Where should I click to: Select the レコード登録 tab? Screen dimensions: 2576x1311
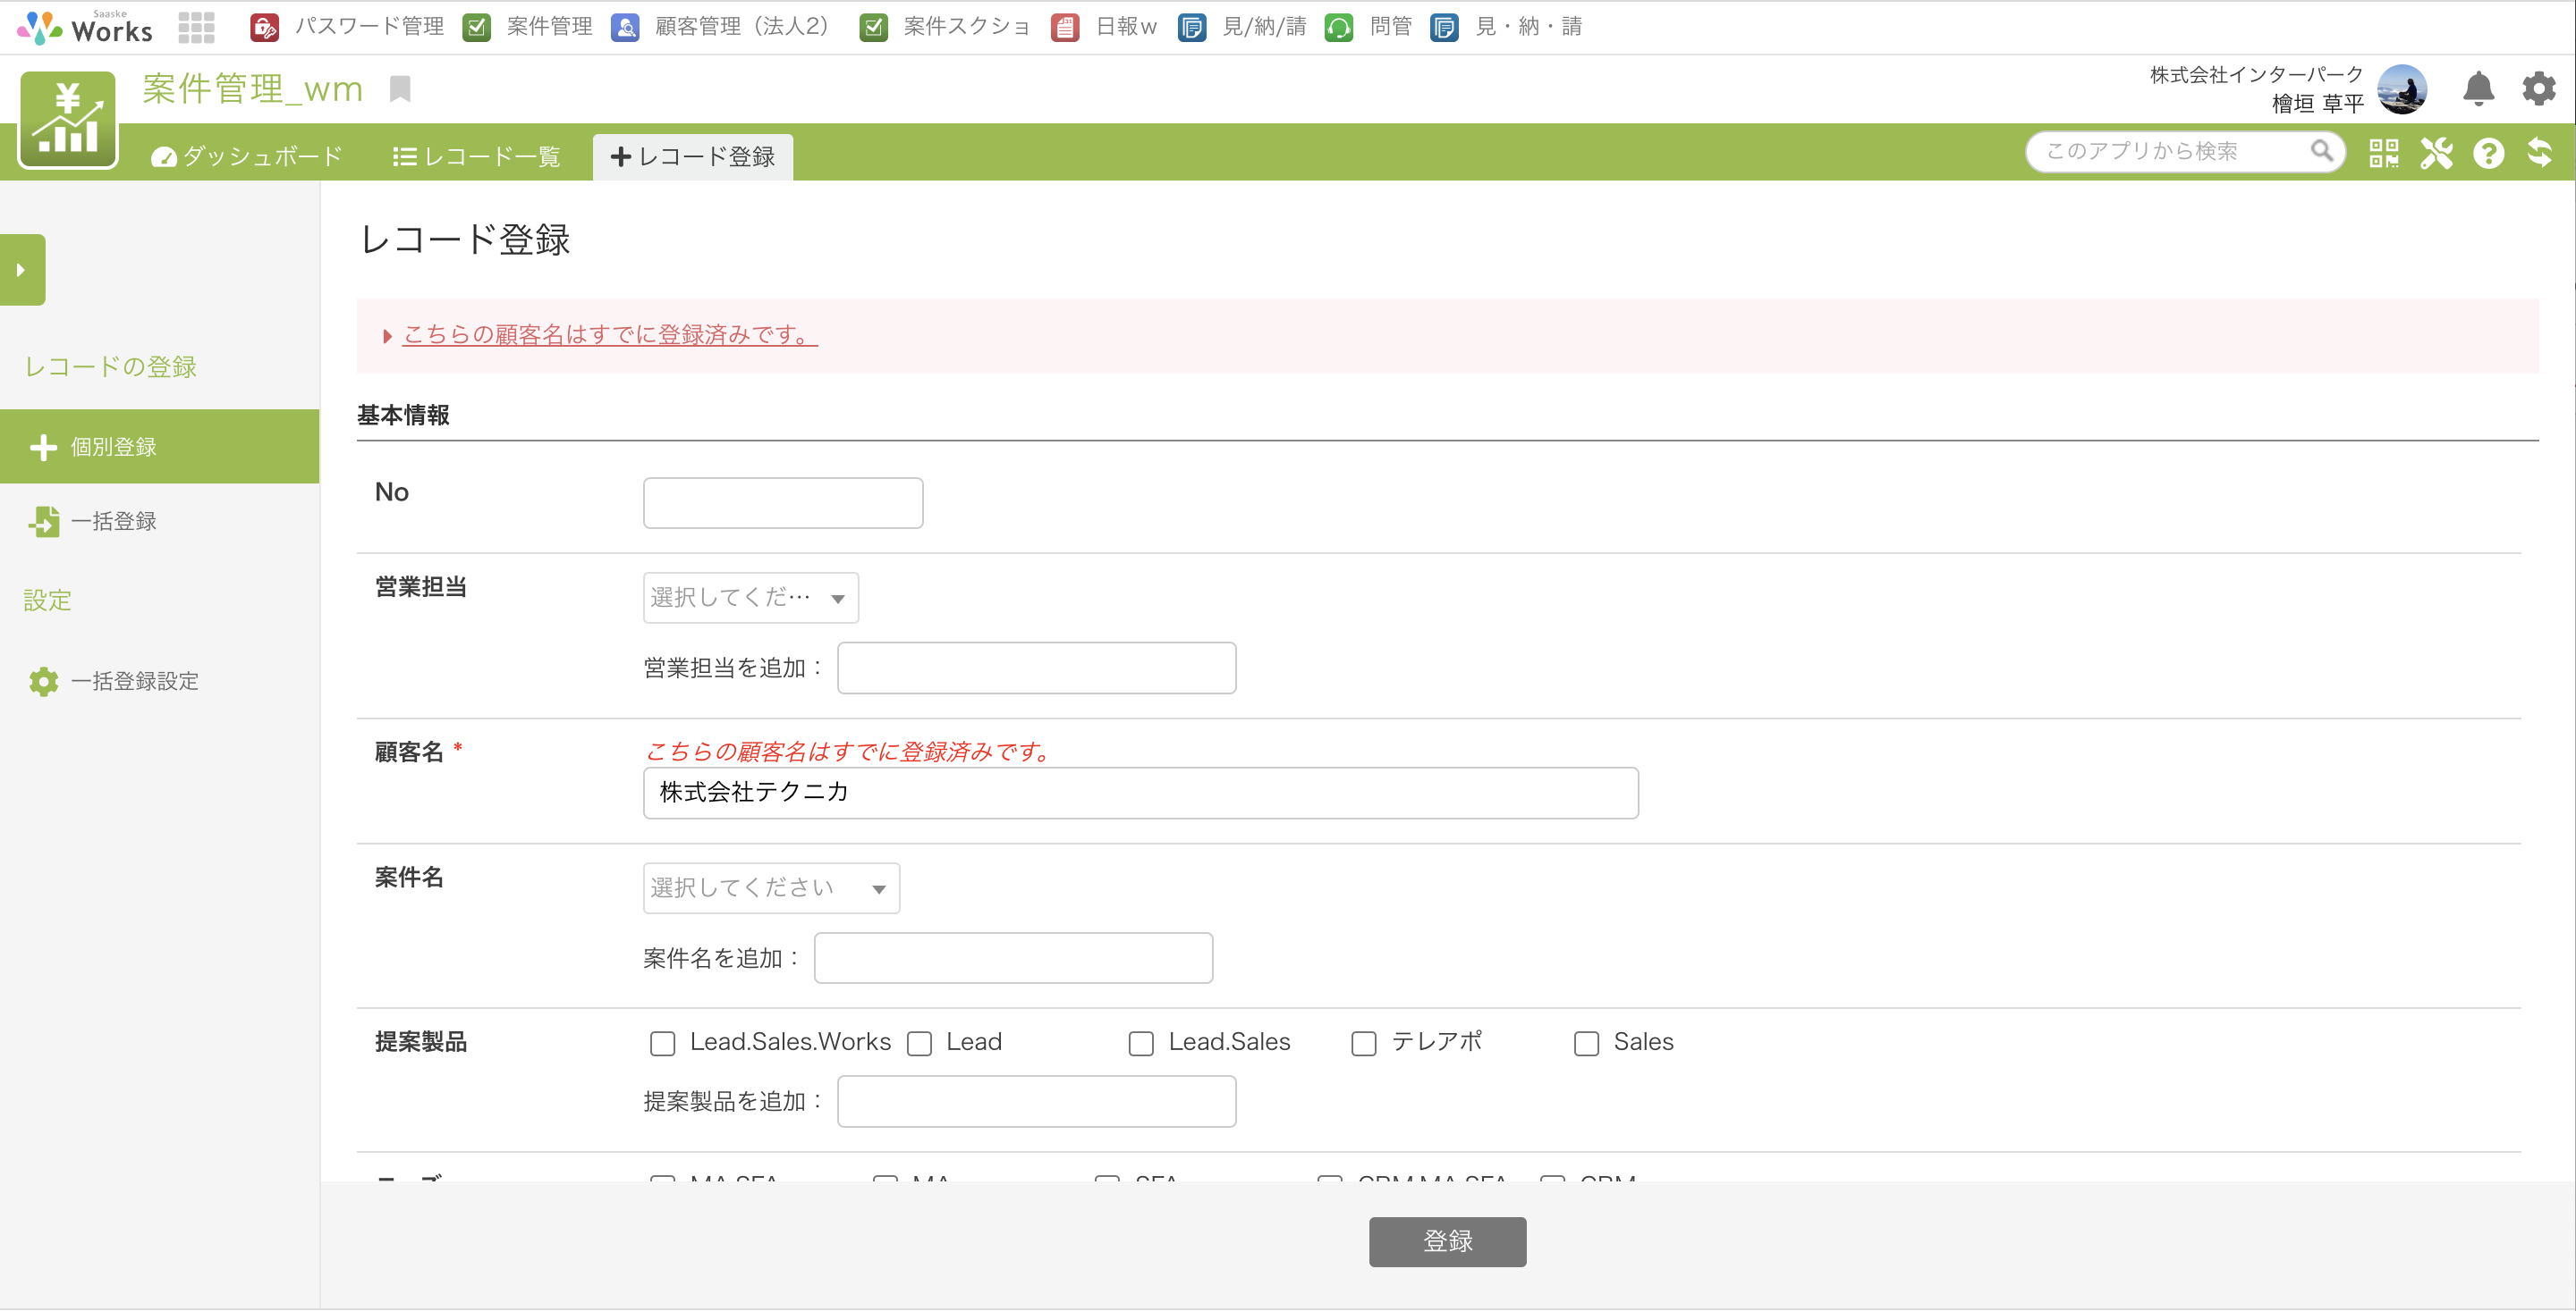point(693,157)
